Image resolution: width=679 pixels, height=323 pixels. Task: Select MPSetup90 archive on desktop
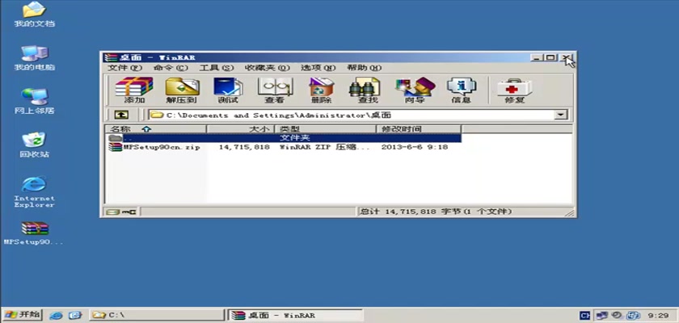(34, 233)
